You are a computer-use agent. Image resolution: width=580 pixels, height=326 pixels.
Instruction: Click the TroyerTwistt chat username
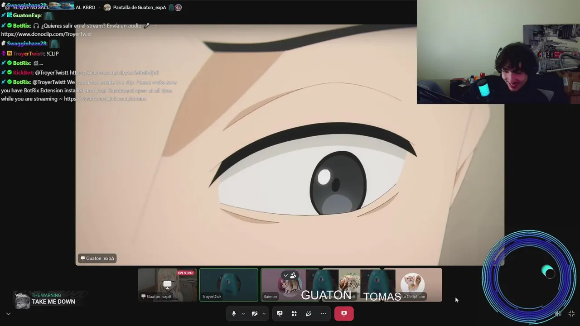(x=29, y=53)
